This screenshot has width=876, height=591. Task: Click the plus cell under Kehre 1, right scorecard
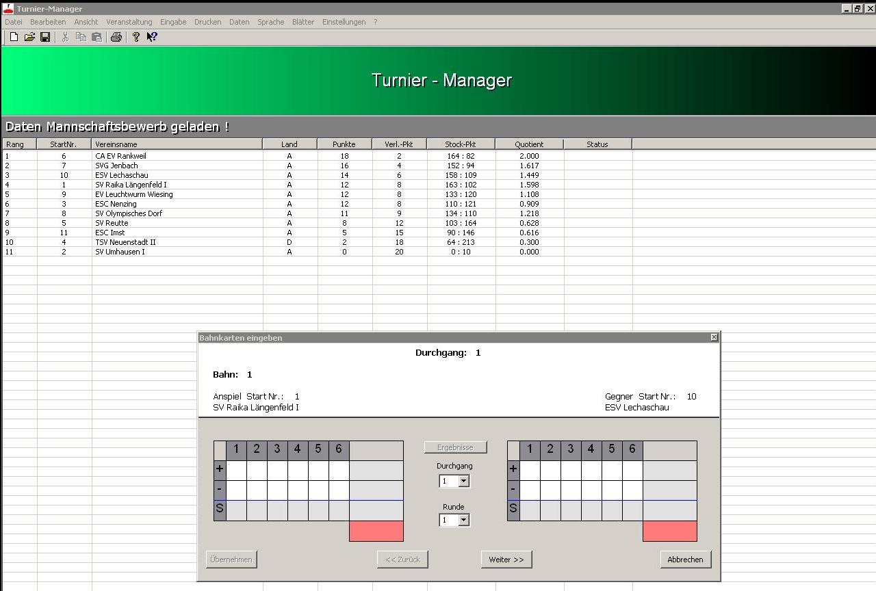point(530,471)
